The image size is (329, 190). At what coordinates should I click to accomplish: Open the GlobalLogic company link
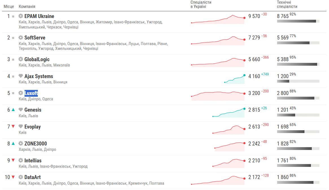click(x=37, y=59)
